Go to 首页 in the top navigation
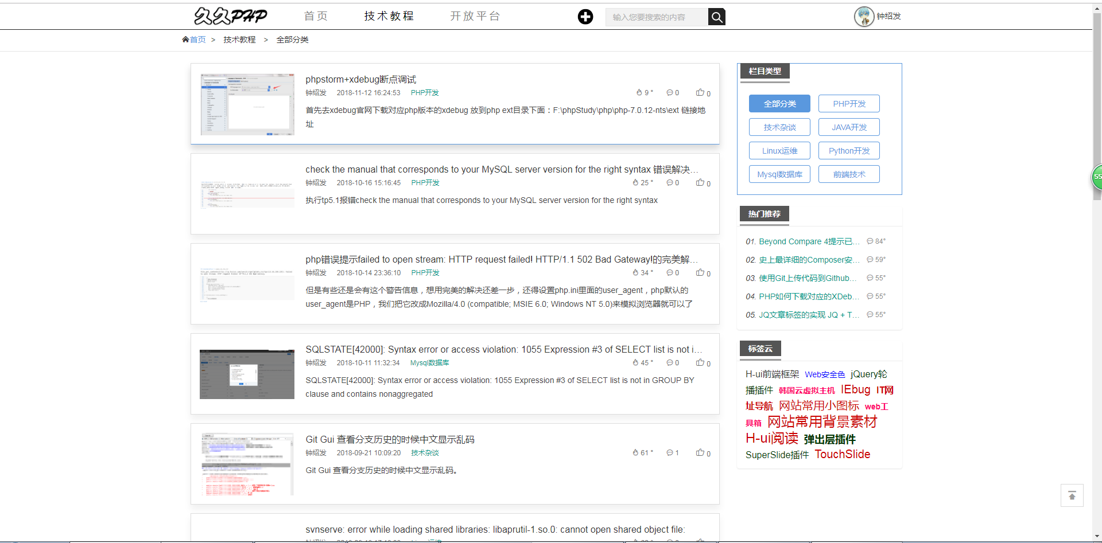 coord(316,16)
